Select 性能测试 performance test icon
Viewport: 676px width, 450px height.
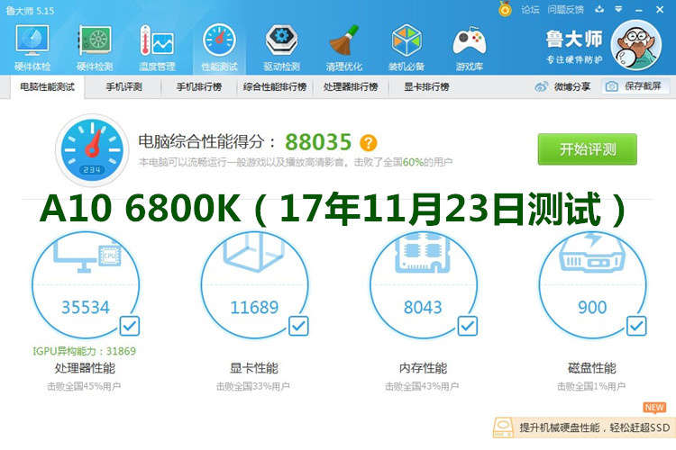tap(219, 48)
